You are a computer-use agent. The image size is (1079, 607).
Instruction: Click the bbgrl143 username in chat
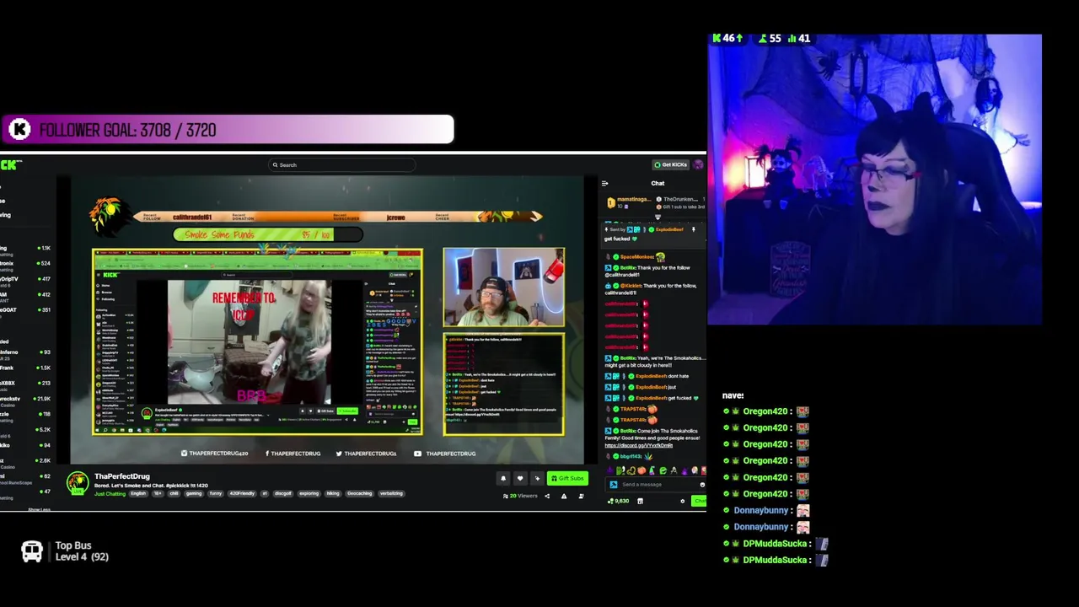631,456
